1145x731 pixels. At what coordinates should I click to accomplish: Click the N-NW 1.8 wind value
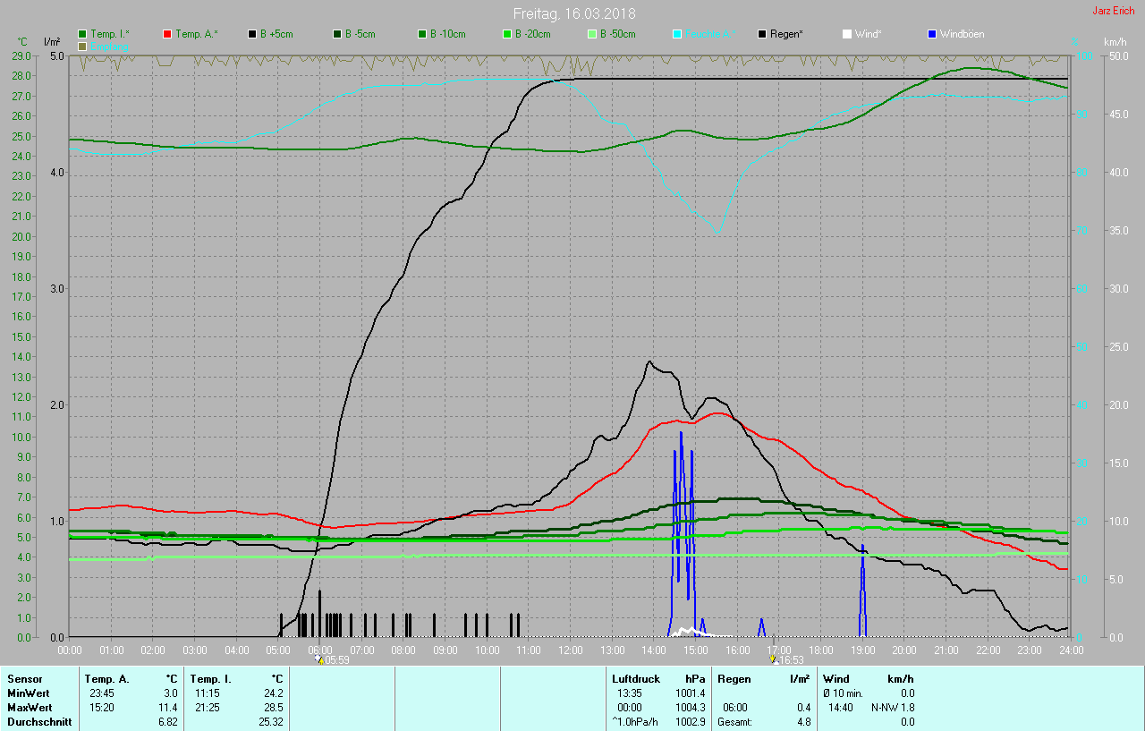pyautogui.click(x=894, y=708)
